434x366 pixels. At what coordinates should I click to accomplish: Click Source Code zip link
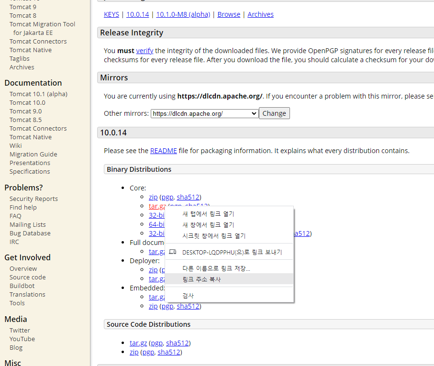pyautogui.click(x=134, y=353)
